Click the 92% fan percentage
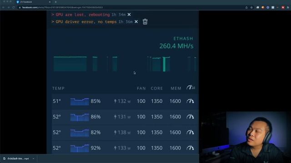 95,148
